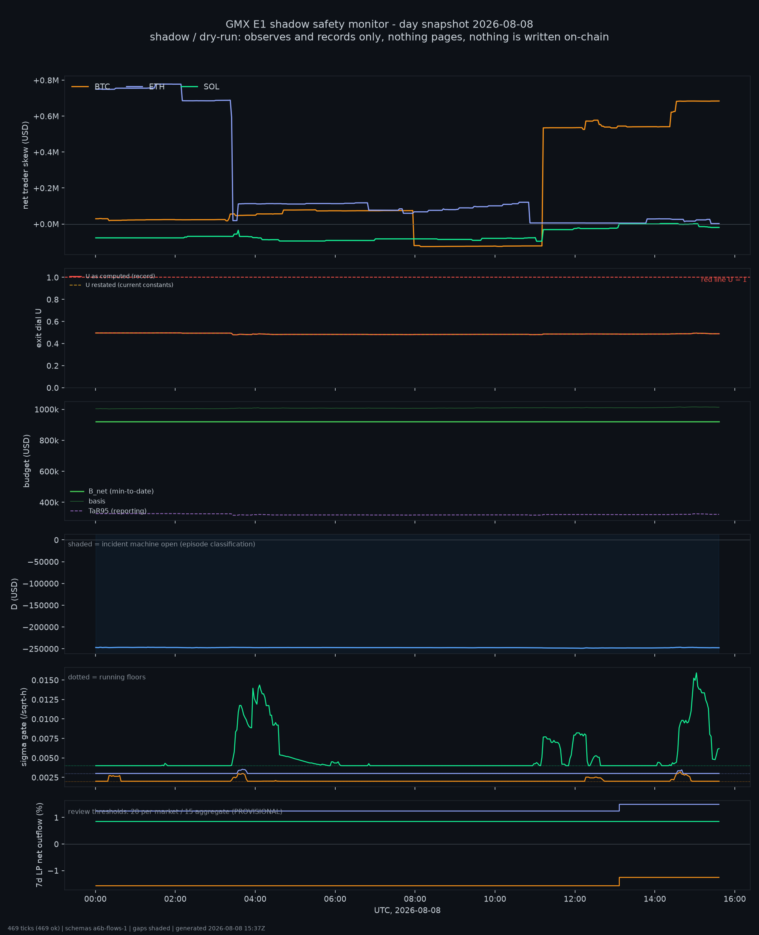The image size is (759, 935).
Task: Click the "U restated (current constants)" legend entry
Action: coord(129,285)
